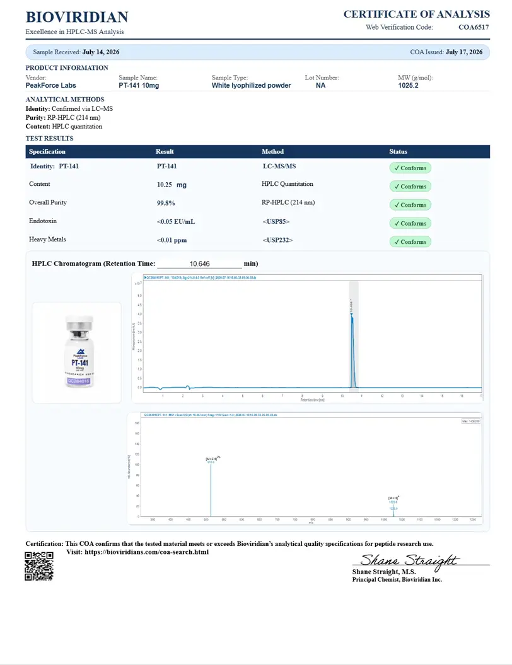Click the Shane Straight signature
Viewport: 512px width, 665px height.
[409, 561]
